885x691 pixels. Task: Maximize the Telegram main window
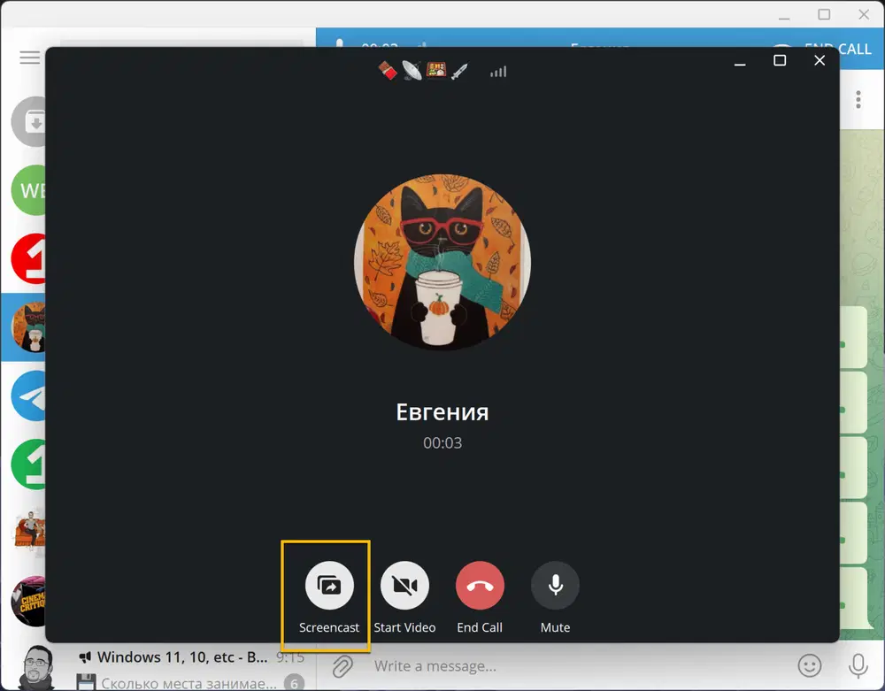coord(824,14)
